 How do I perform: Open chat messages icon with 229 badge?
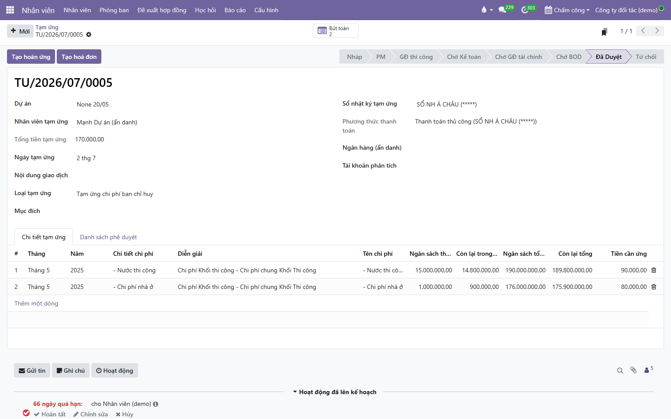(506, 10)
